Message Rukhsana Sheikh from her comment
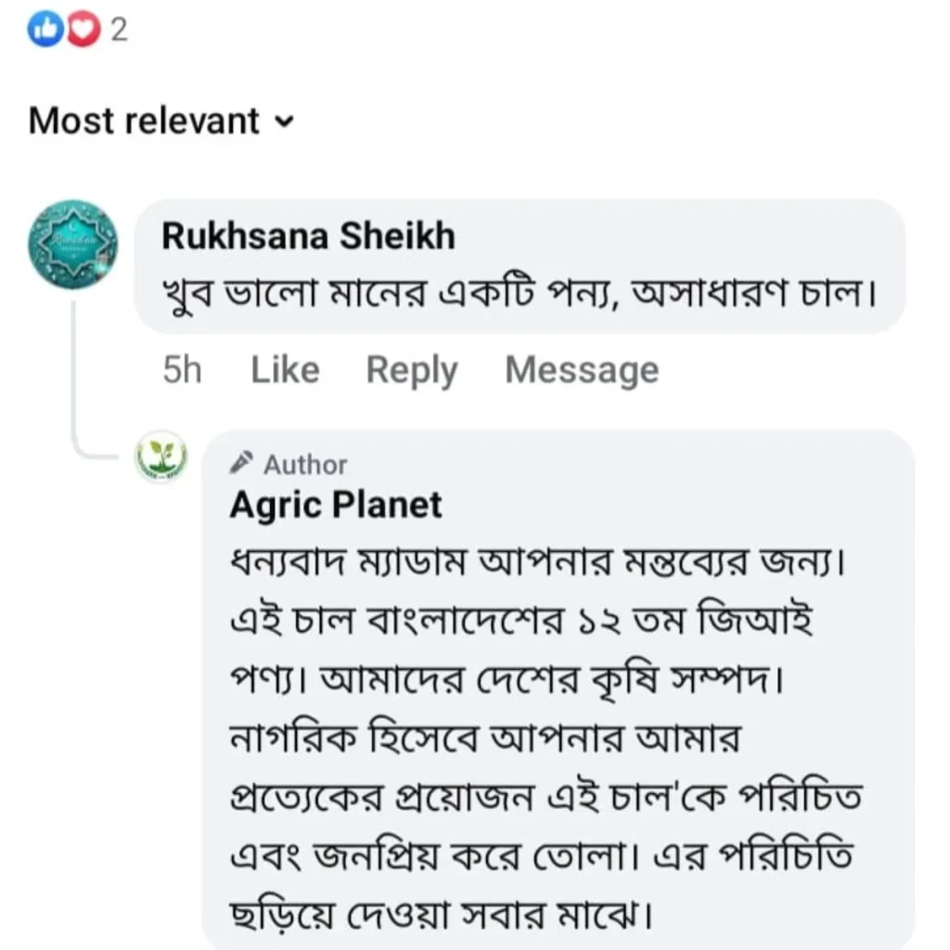Viewport: 950px width, 950px height. click(x=582, y=370)
